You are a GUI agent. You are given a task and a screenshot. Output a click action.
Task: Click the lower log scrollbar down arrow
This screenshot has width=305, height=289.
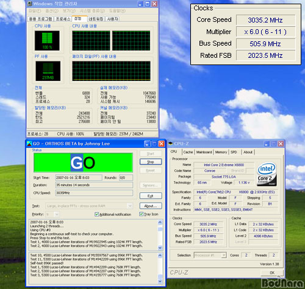(160, 281)
